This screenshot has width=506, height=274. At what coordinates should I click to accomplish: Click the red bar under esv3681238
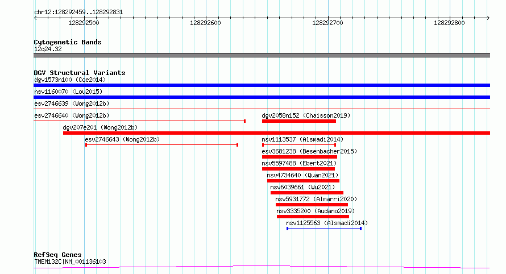300,157
